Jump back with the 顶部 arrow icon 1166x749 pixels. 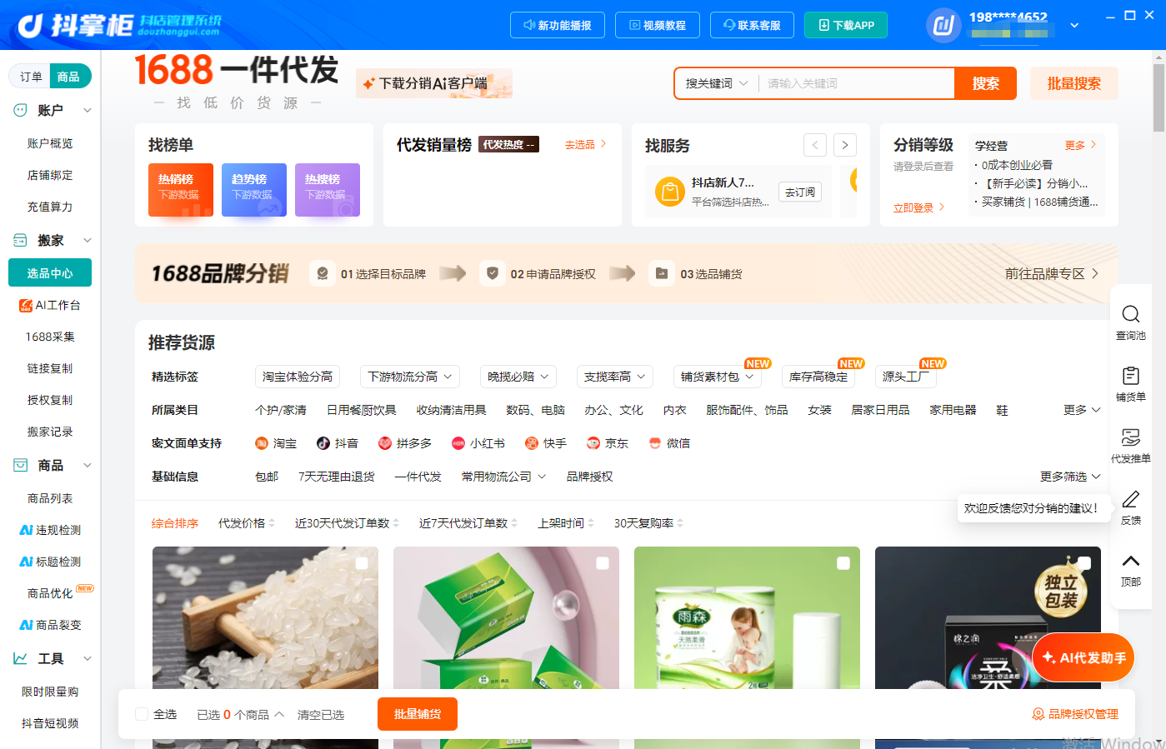(x=1131, y=561)
